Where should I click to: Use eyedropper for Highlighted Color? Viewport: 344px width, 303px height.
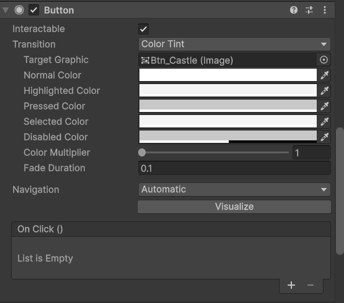(x=324, y=91)
